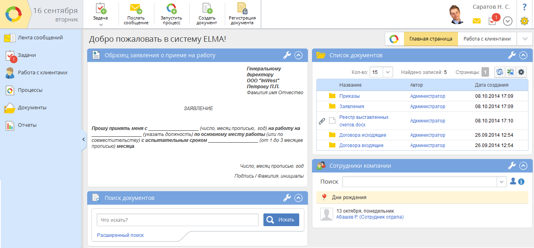Viewport: 534px width, 248px height.
Task: Click the help question mark icon
Action: pyautogui.click(x=524, y=7)
